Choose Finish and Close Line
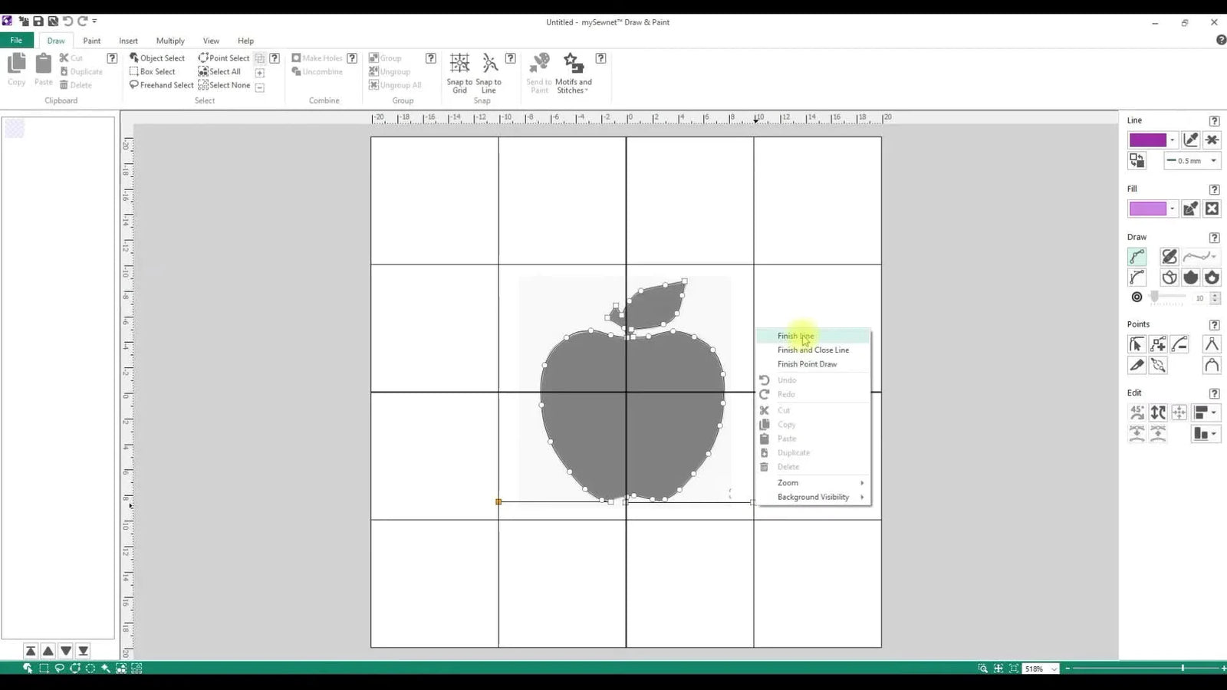Screen dimensions: 1227x690 813,350
